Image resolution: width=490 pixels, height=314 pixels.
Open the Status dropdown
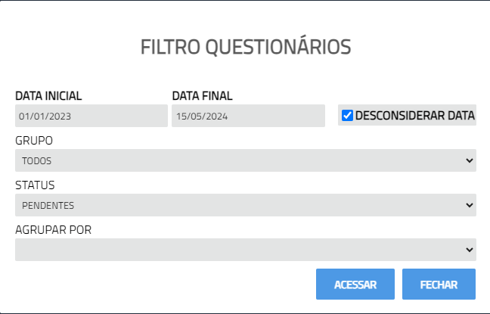pos(245,205)
